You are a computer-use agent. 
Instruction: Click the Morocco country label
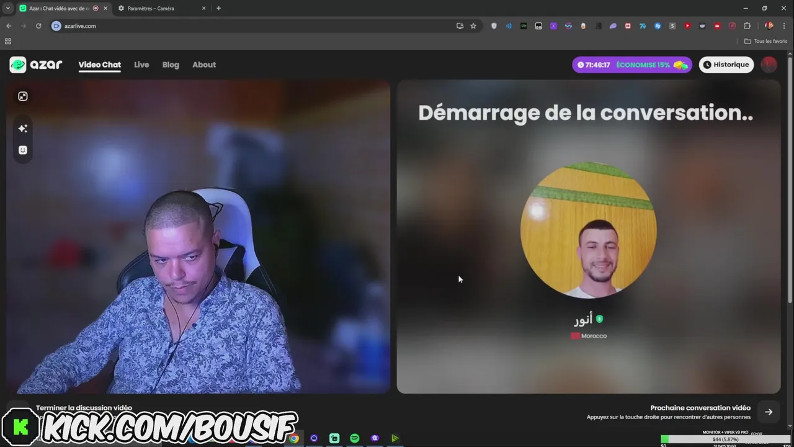point(589,336)
